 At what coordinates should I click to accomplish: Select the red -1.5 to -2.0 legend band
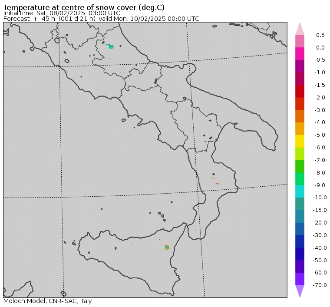point(300,91)
